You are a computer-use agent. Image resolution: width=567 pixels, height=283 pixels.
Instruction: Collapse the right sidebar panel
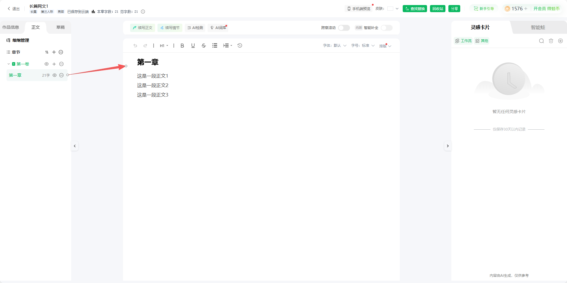click(448, 146)
